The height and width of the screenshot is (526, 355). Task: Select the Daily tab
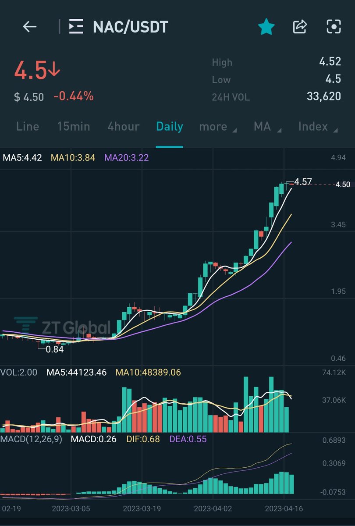point(170,127)
